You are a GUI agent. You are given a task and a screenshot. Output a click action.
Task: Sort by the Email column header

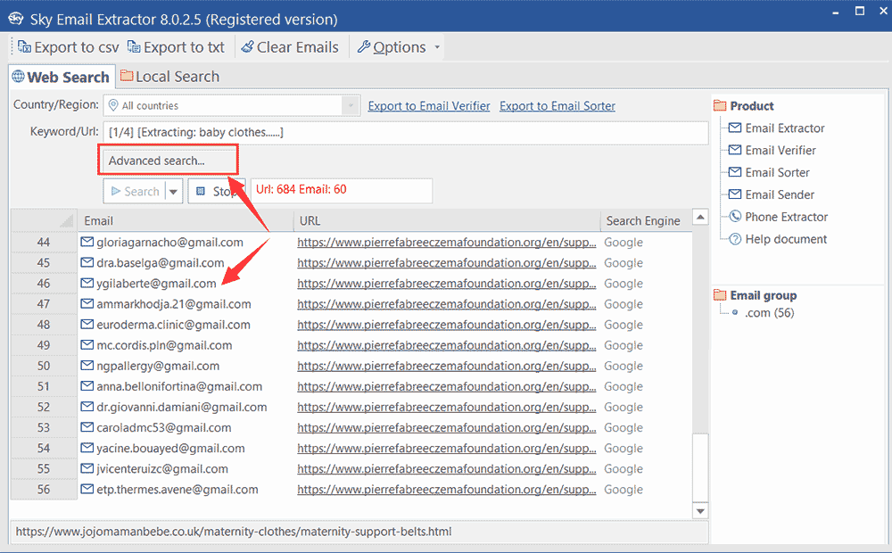[x=186, y=220]
